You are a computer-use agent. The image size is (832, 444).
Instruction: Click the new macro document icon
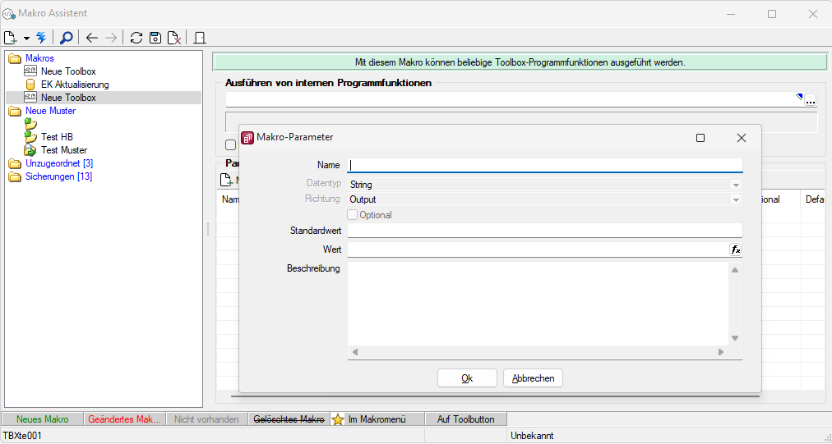[11, 38]
